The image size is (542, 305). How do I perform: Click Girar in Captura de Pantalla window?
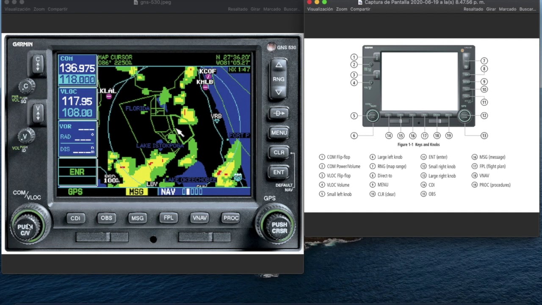point(491,9)
